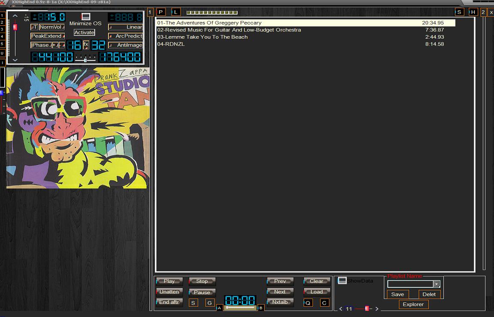Image resolution: width=494 pixels, height=317 pixels.
Task: Toggle the ShowData checkbox
Action: click(342, 280)
